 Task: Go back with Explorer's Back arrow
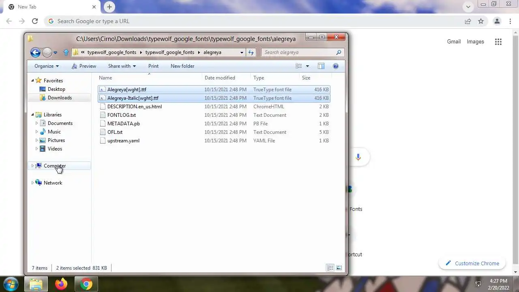35,52
